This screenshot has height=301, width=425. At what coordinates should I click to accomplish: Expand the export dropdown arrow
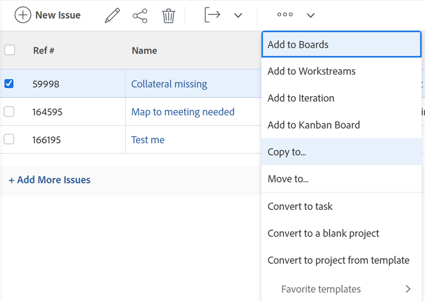click(238, 15)
